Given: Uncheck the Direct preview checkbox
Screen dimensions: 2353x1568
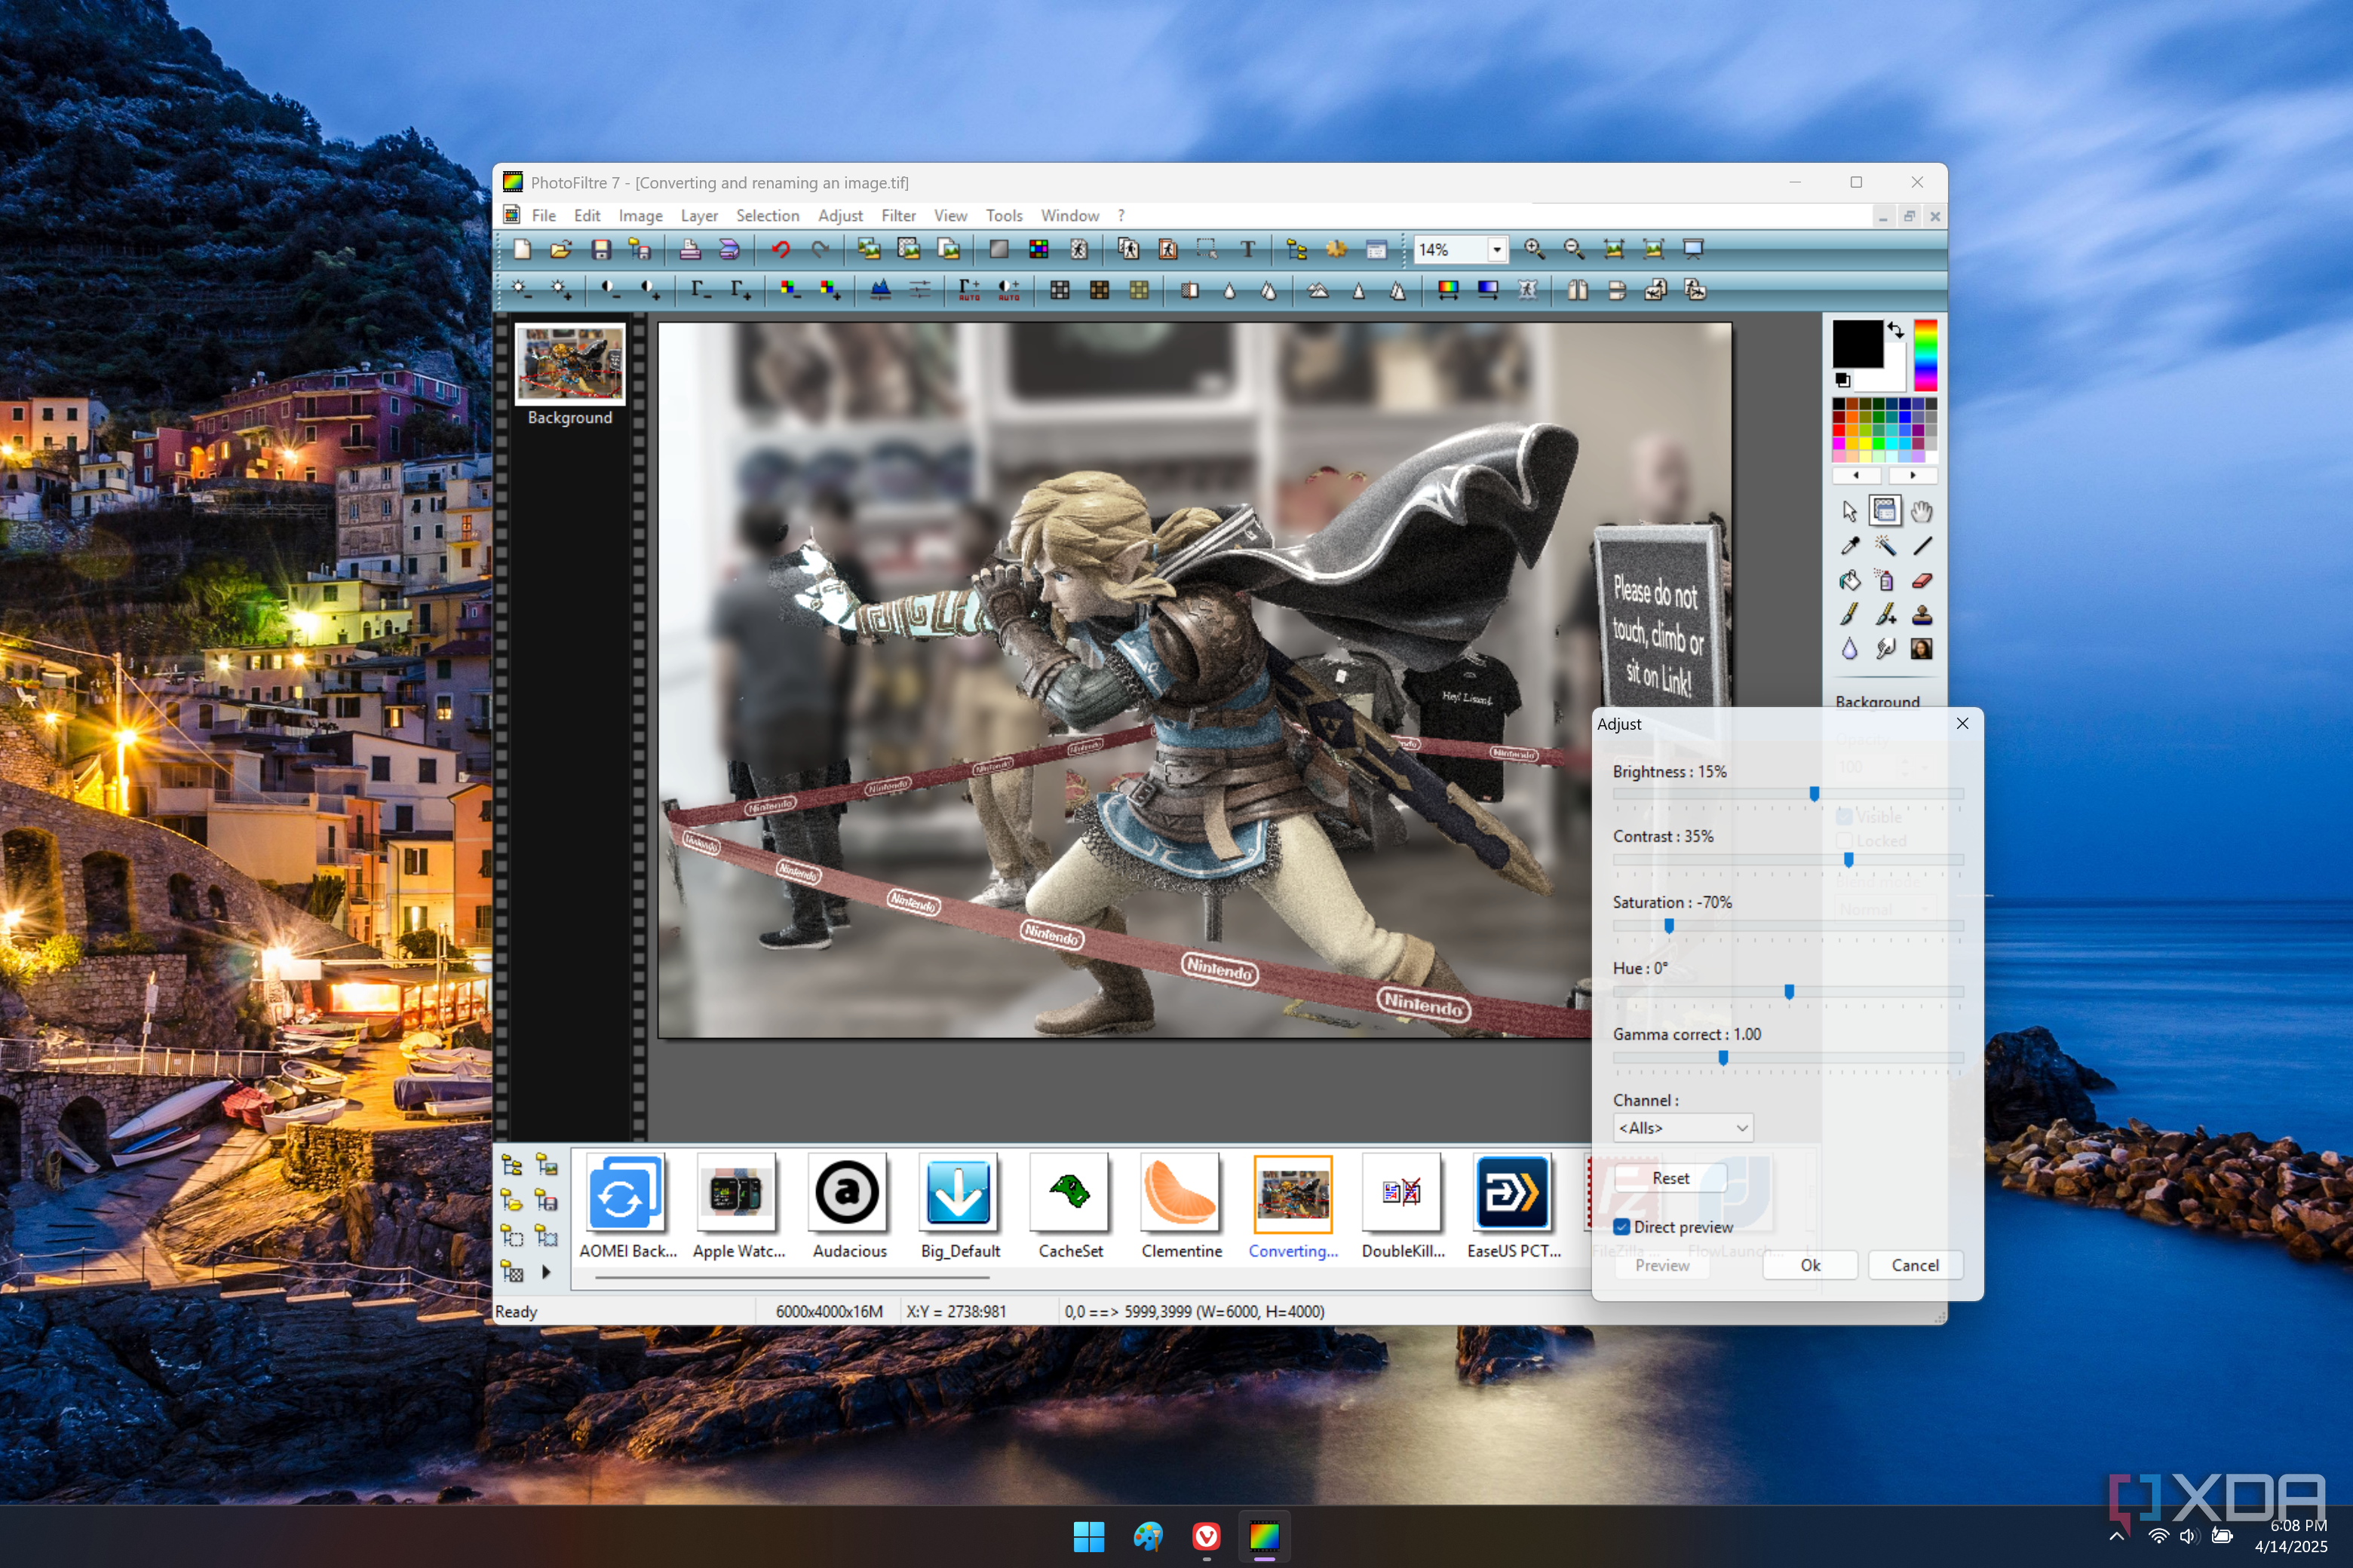Looking at the screenshot, I should pyautogui.click(x=1621, y=1227).
